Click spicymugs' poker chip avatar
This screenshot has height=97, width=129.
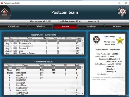[96, 39]
